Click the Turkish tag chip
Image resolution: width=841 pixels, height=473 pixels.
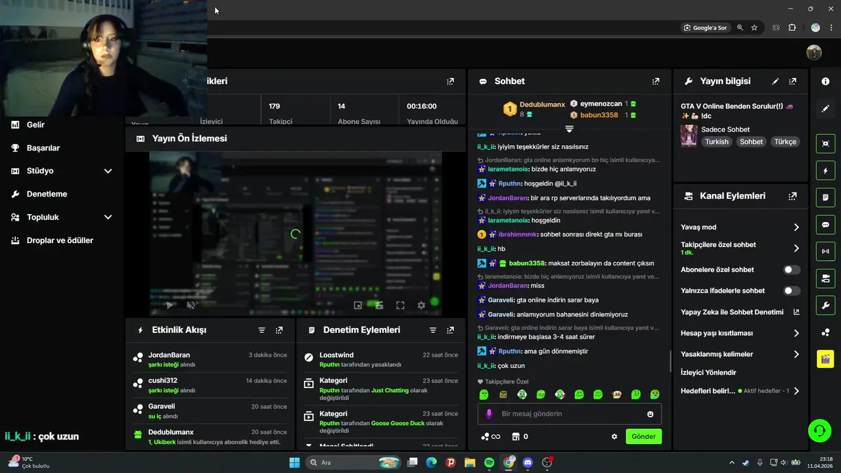point(717,142)
